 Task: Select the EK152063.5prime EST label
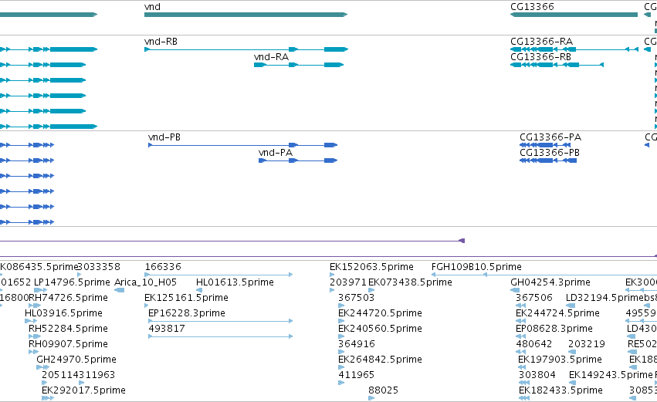coord(371,267)
